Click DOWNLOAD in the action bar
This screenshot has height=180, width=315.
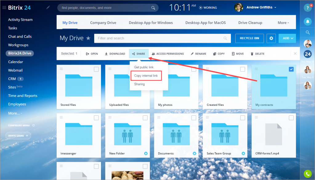pyautogui.click(x=115, y=54)
